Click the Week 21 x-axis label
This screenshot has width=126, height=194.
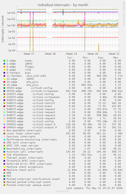tap(114, 54)
